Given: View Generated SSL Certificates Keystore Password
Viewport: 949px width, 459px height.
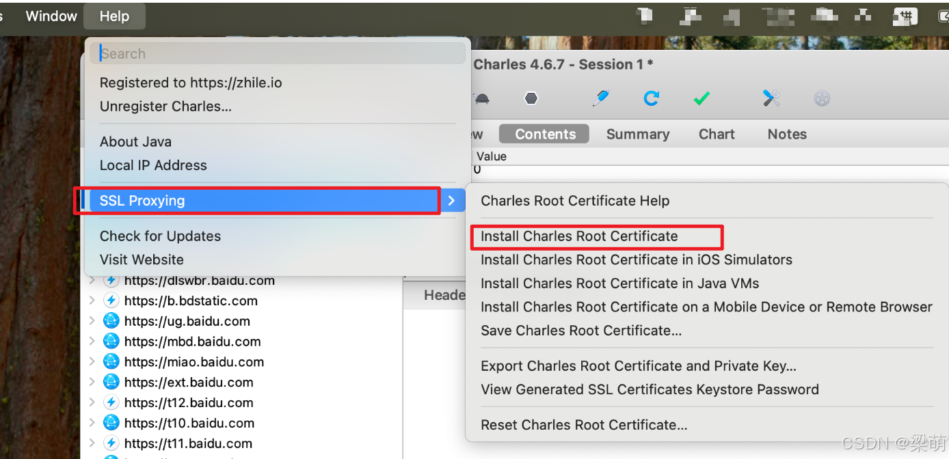Looking at the screenshot, I should (650, 389).
